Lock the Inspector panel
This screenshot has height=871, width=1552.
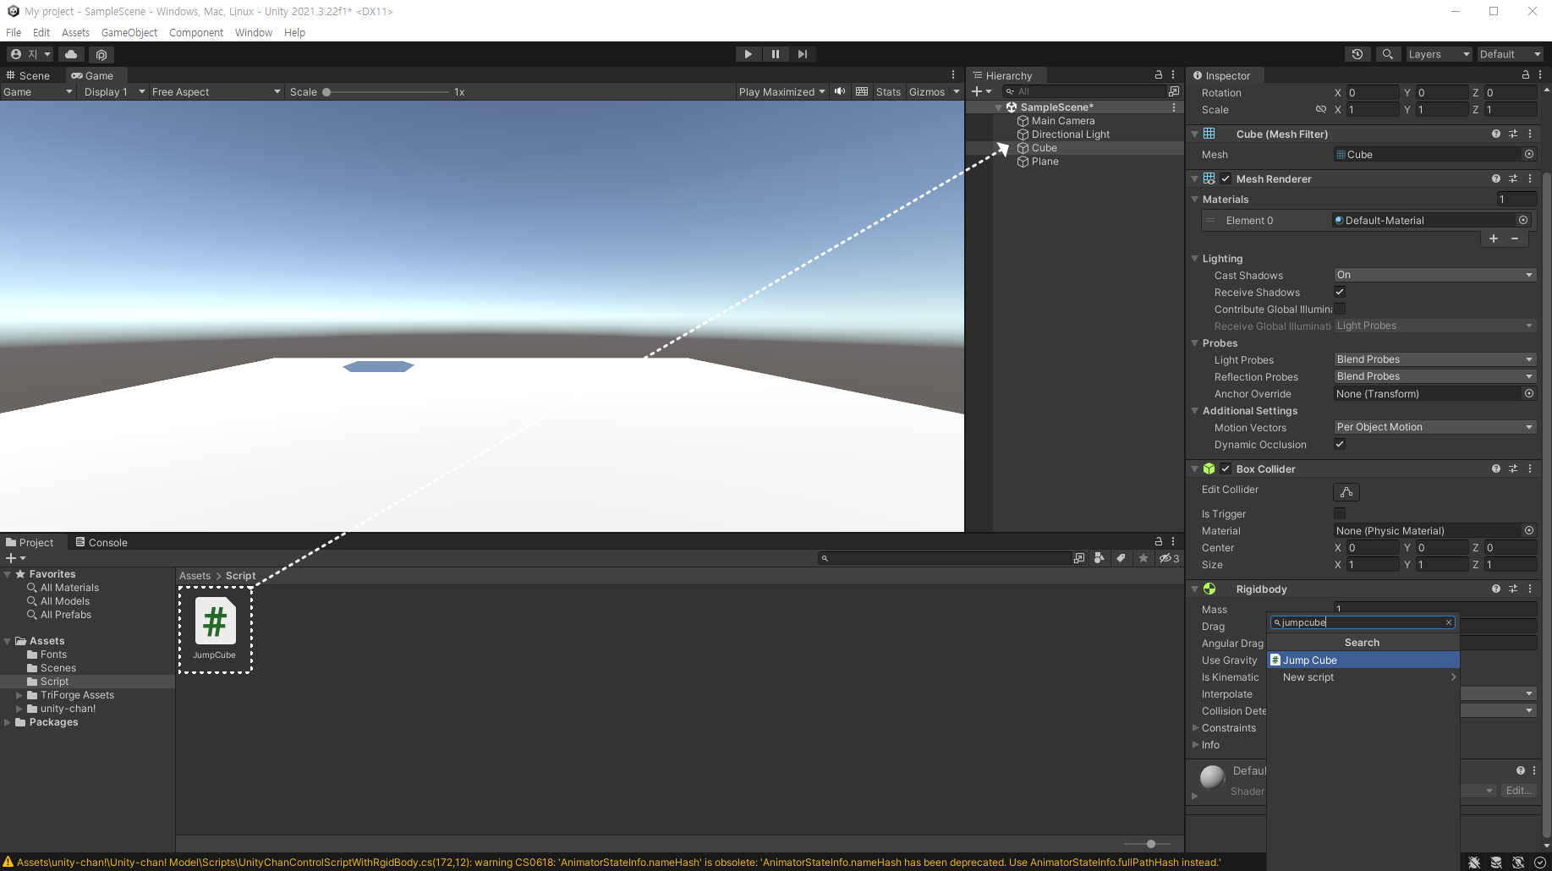[x=1526, y=75]
